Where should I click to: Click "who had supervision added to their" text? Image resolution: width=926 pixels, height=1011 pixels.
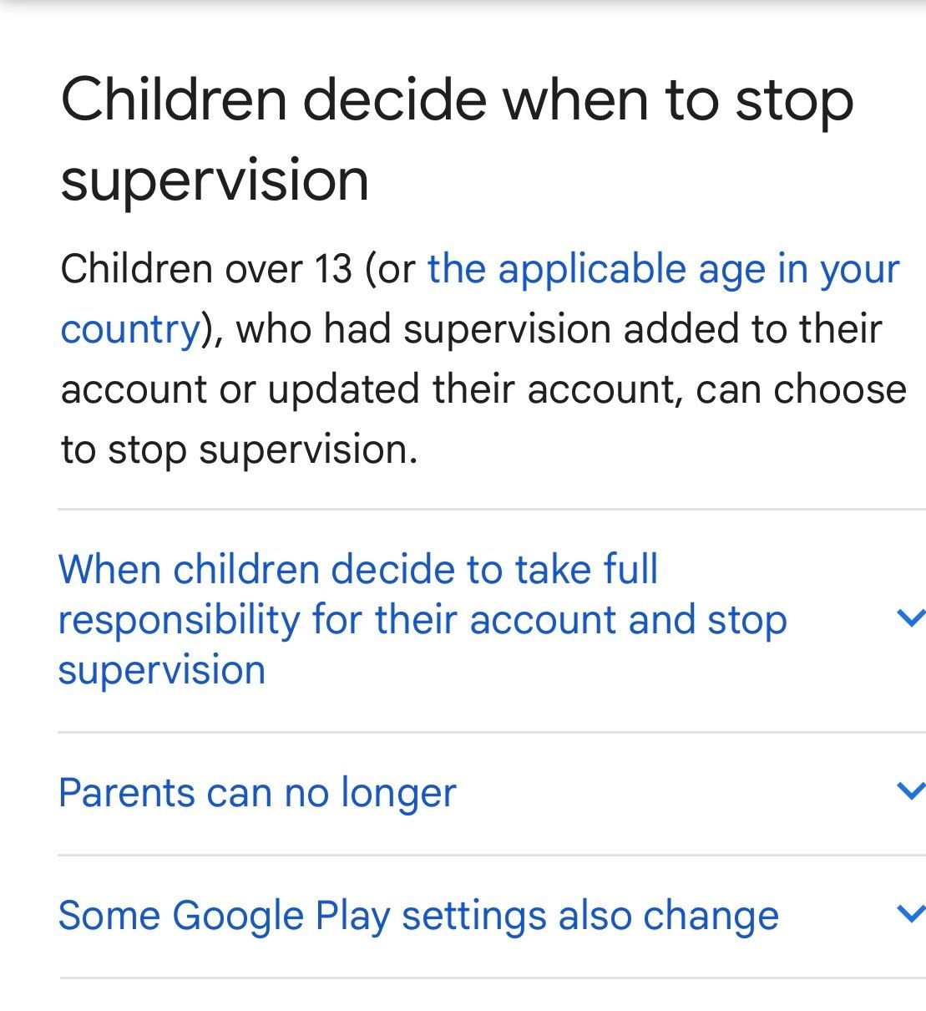[x=558, y=329]
